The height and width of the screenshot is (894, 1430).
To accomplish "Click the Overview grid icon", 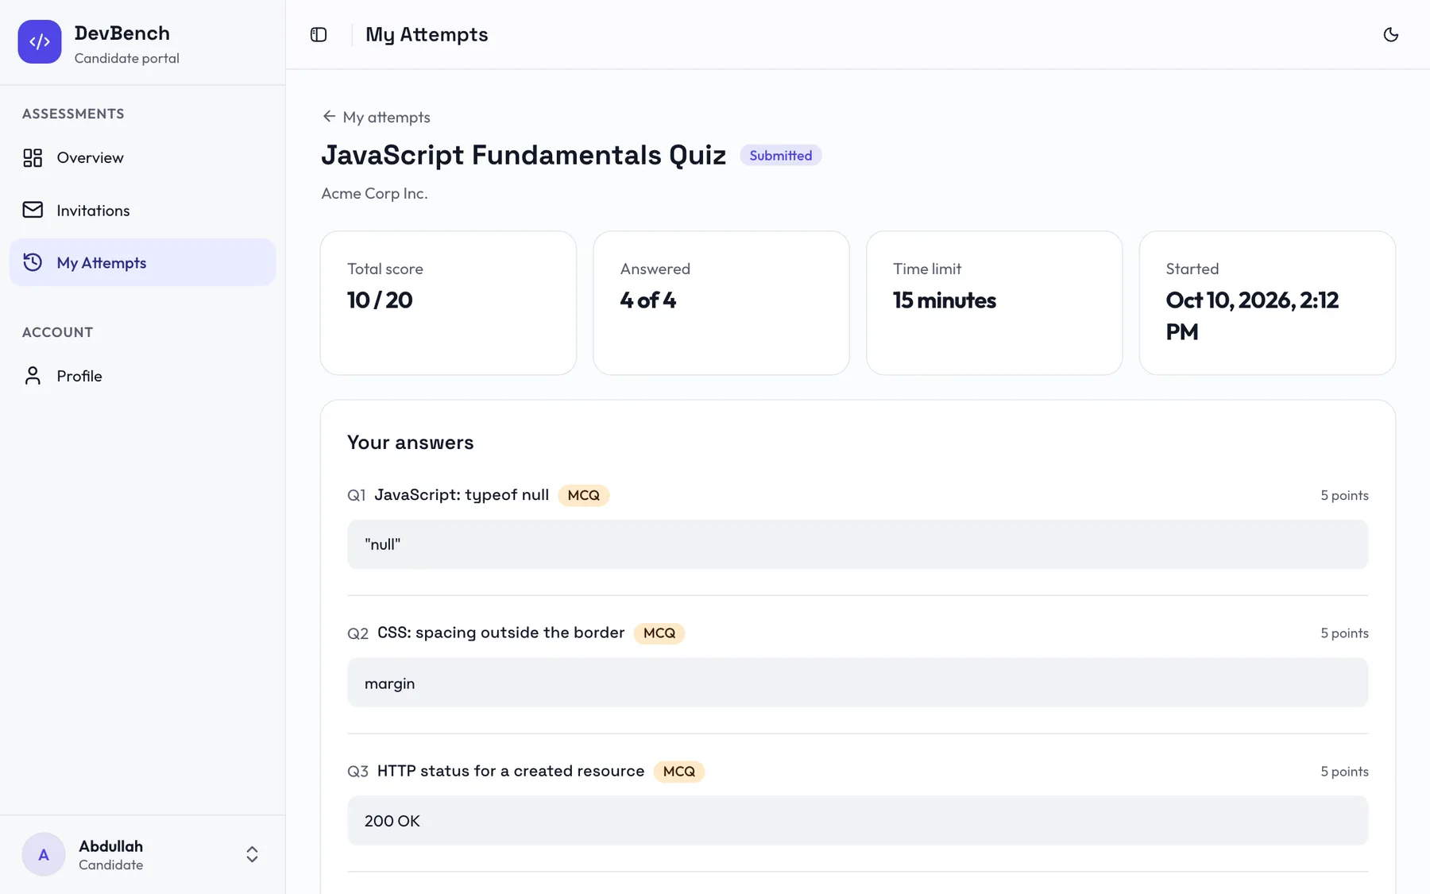I will click(33, 157).
